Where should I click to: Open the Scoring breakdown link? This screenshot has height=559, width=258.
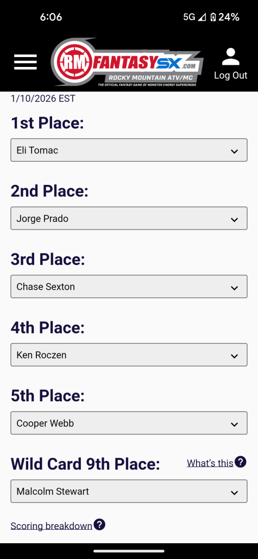(x=51, y=526)
